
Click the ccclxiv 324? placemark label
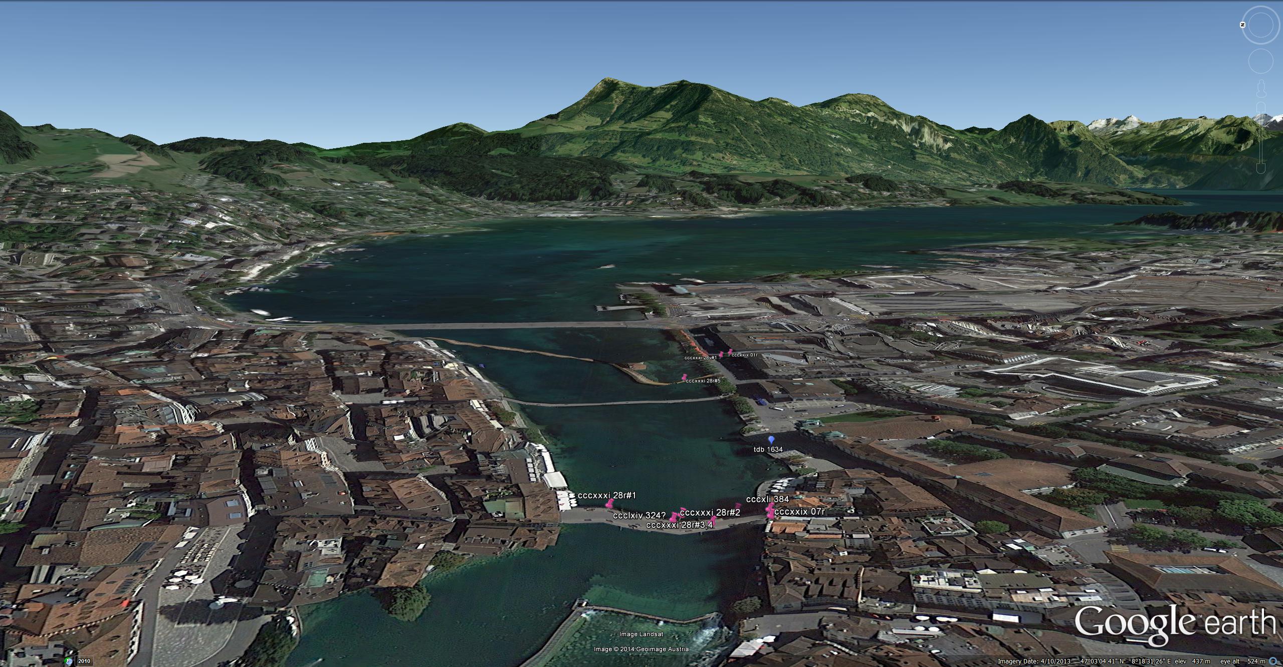[639, 516]
